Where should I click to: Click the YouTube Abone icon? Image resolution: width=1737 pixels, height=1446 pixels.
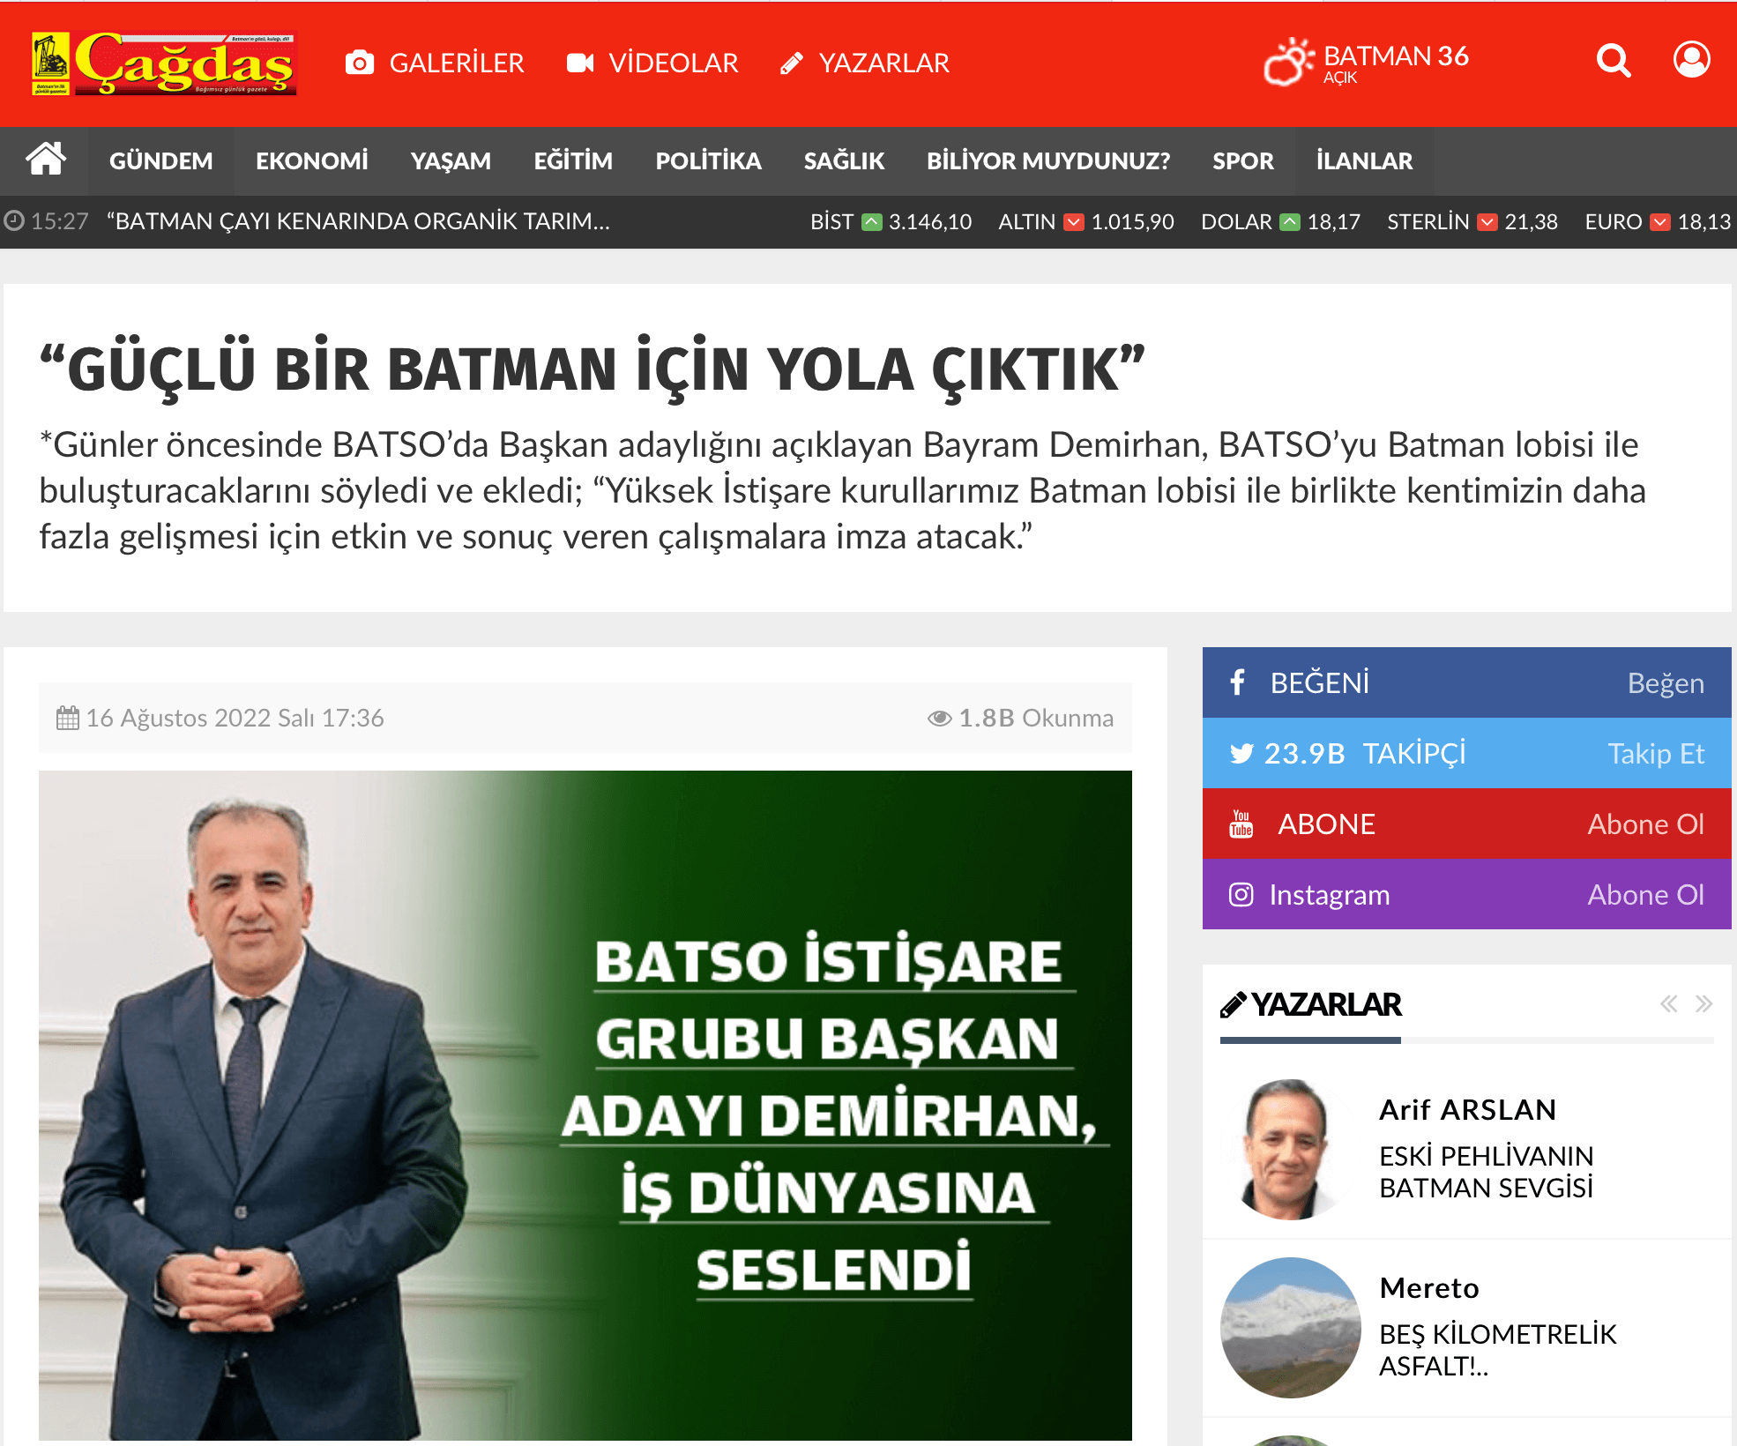1241,824
